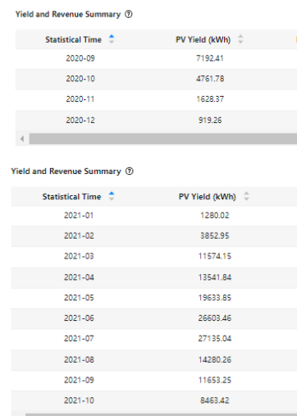Click upper table horizontal scrollbar track
The image size is (297, 416).
pyautogui.click(x=163, y=139)
